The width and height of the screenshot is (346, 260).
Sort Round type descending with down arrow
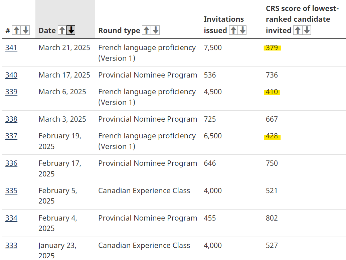click(155, 30)
